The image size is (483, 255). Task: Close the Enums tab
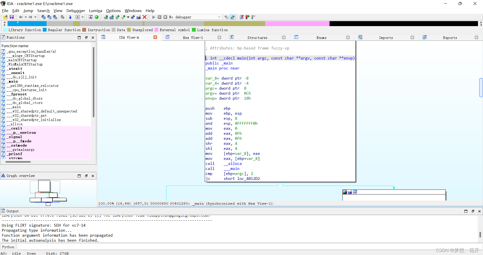tap(348, 37)
